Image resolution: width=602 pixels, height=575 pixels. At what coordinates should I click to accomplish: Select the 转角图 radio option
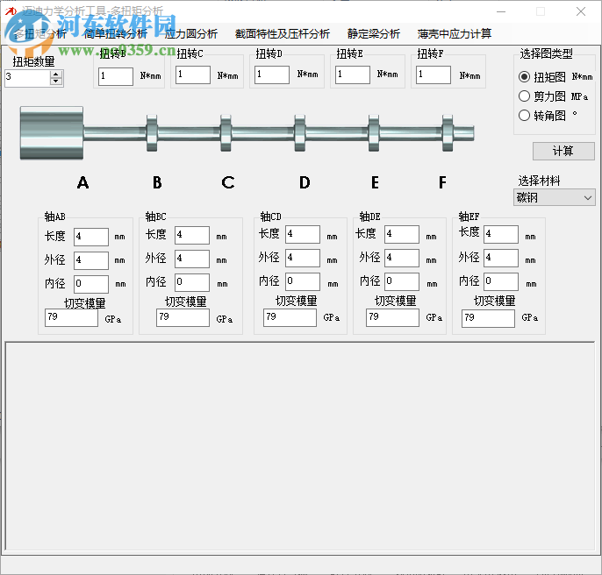point(524,115)
